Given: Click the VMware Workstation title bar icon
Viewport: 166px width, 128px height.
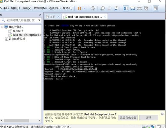Looking at the screenshot, I should coord(1,1).
